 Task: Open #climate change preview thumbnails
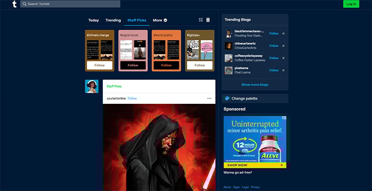click(100, 50)
